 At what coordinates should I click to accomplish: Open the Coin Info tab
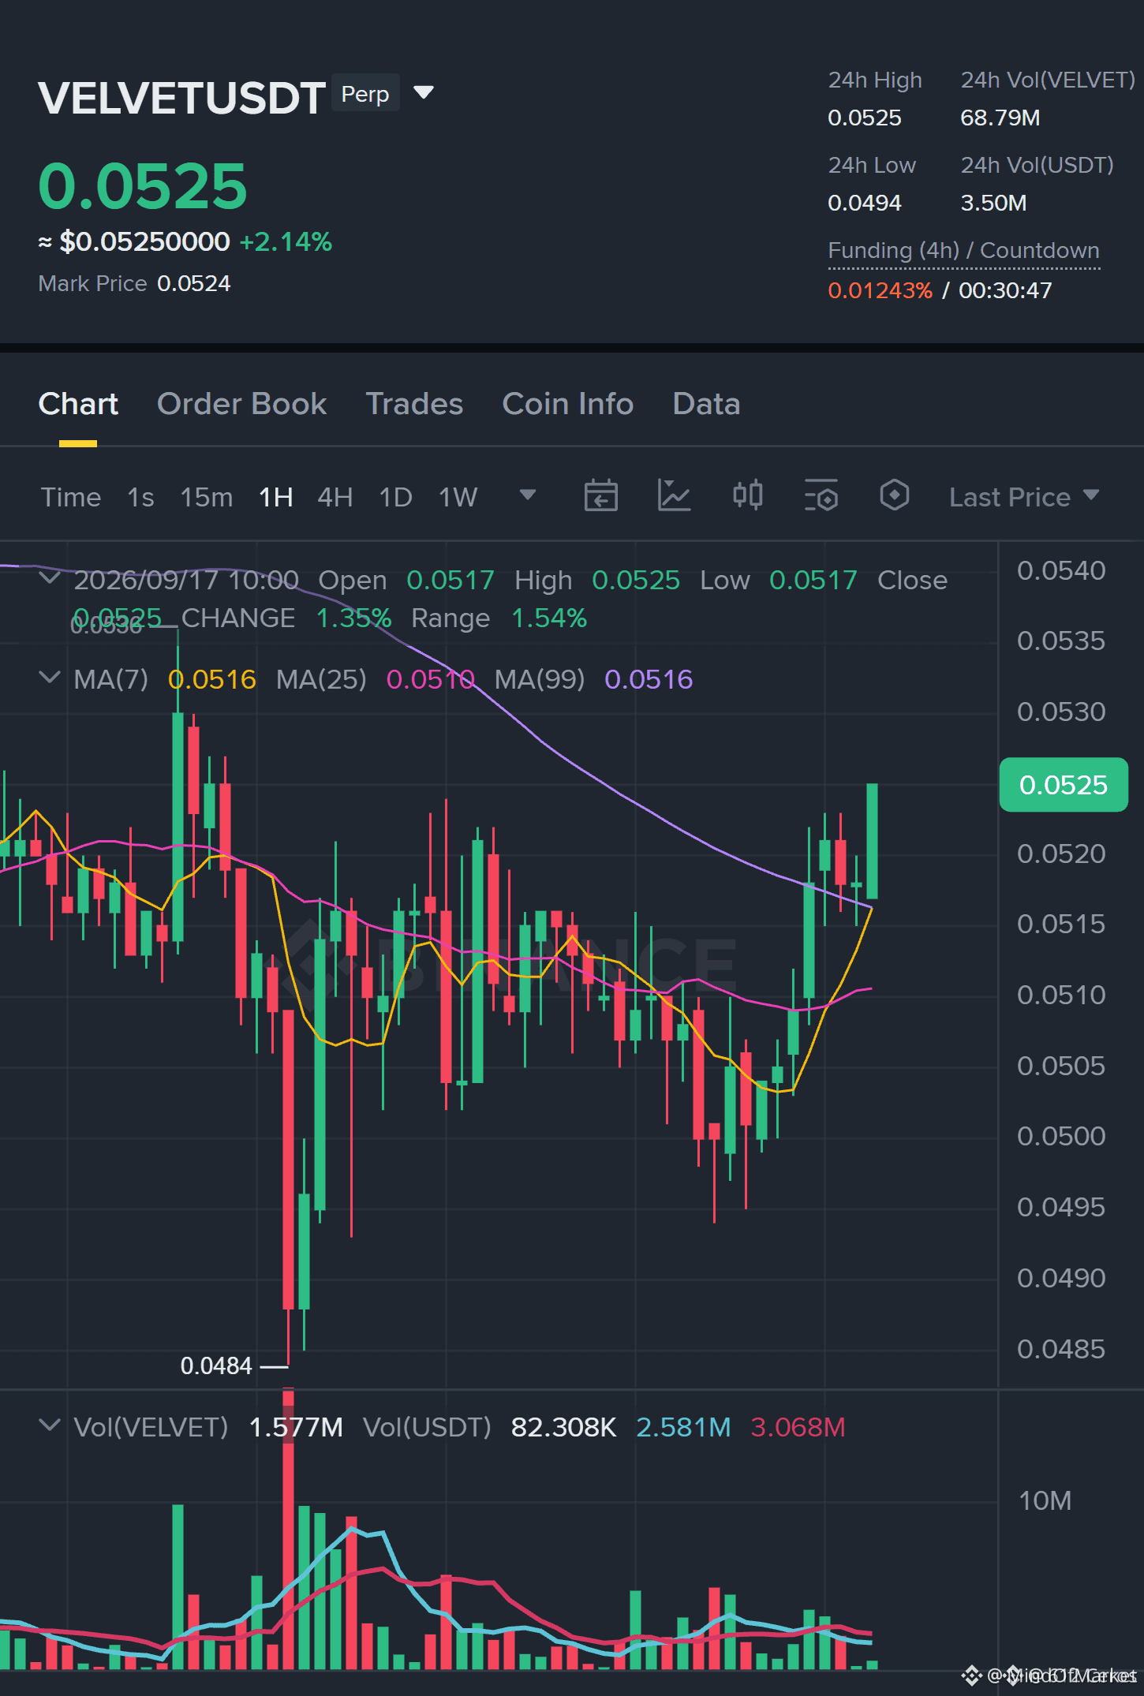click(x=567, y=404)
